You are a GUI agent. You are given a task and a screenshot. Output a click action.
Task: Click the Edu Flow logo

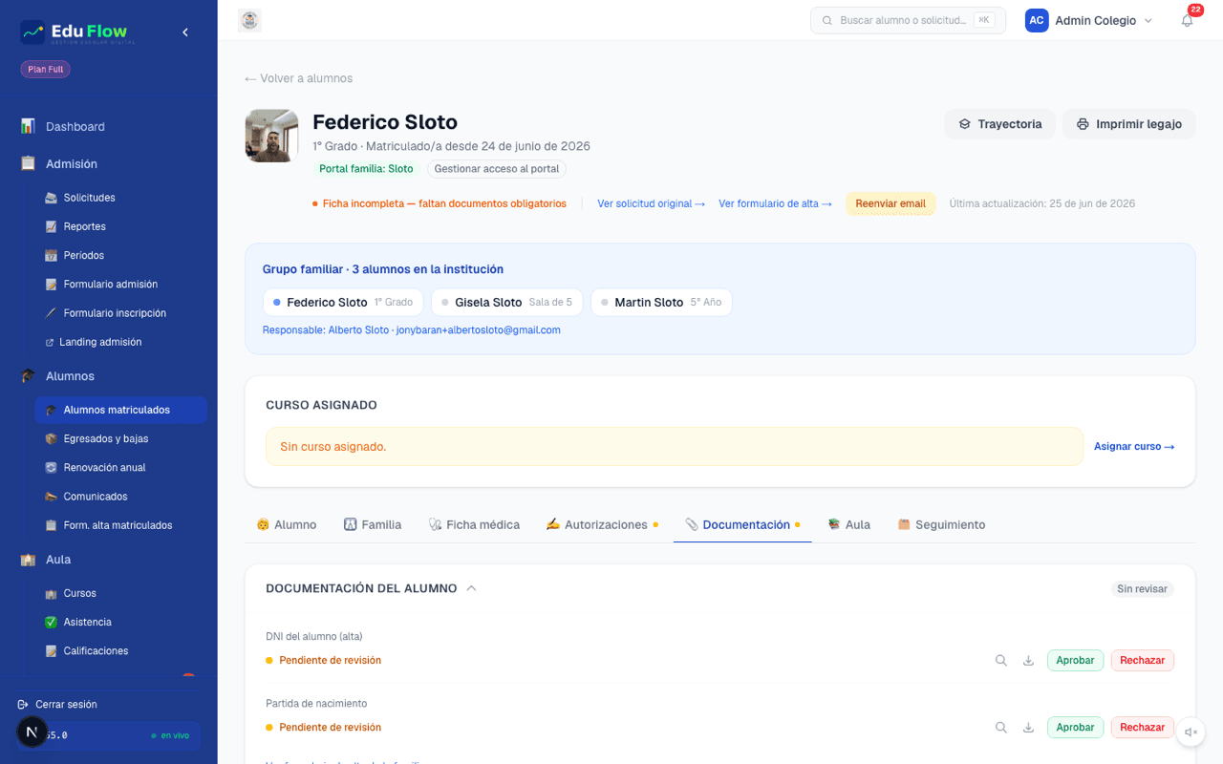tap(77, 32)
